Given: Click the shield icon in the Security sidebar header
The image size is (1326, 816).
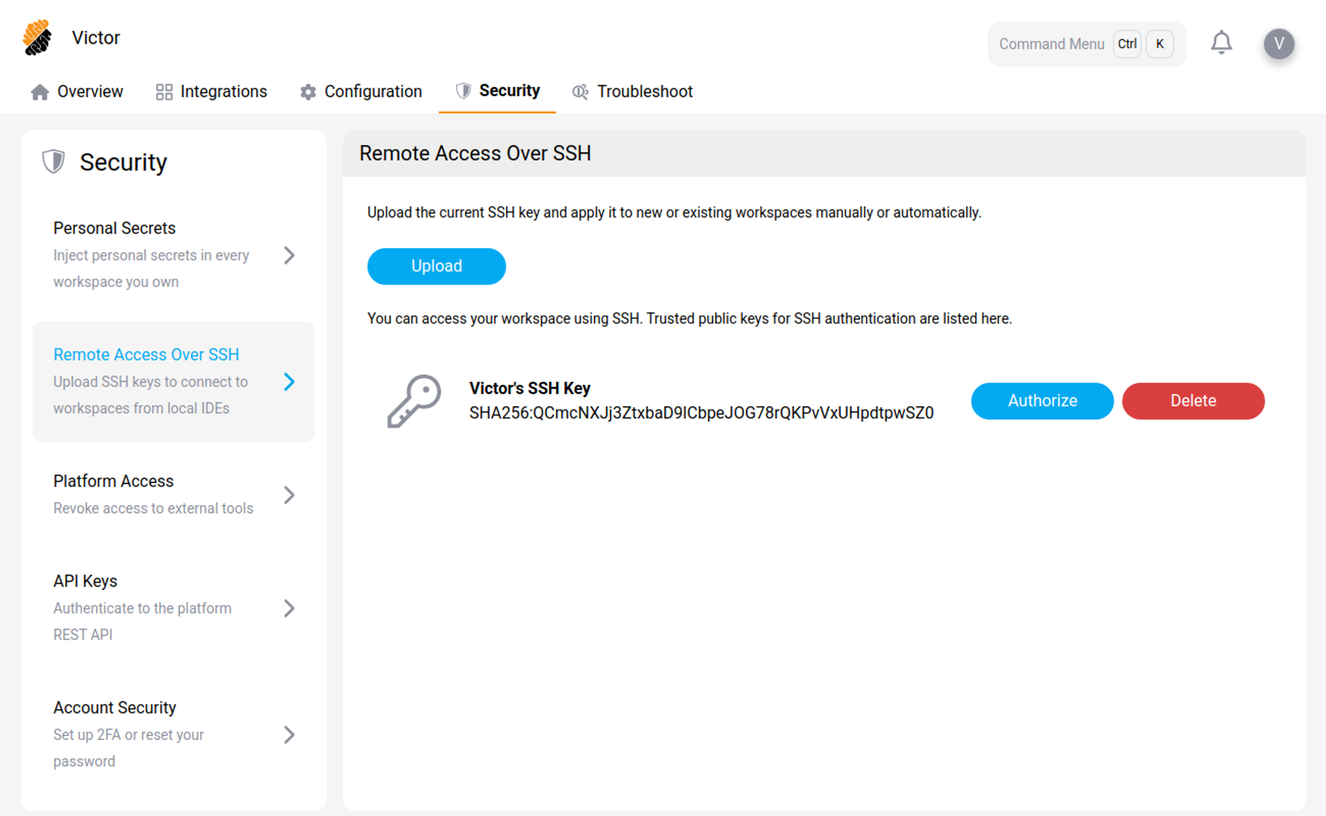Looking at the screenshot, I should tap(52, 160).
